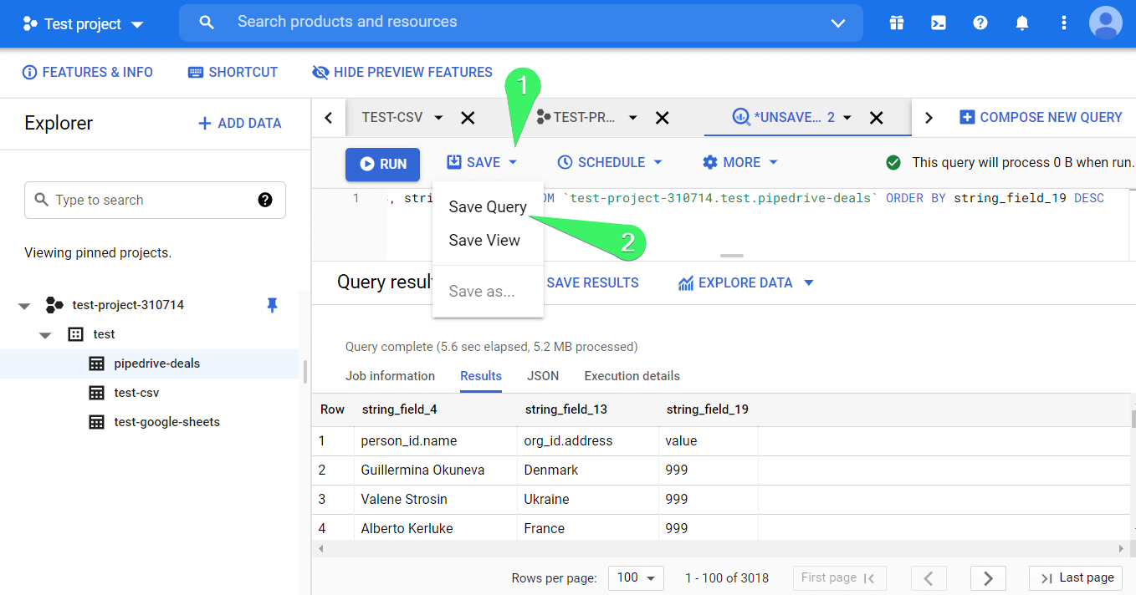The height and width of the screenshot is (595, 1136).
Task: Change rows per page dropdown
Action: point(637,578)
